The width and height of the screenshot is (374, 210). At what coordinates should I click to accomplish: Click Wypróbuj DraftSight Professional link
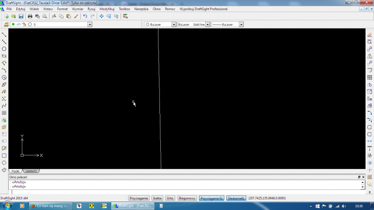(203, 9)
